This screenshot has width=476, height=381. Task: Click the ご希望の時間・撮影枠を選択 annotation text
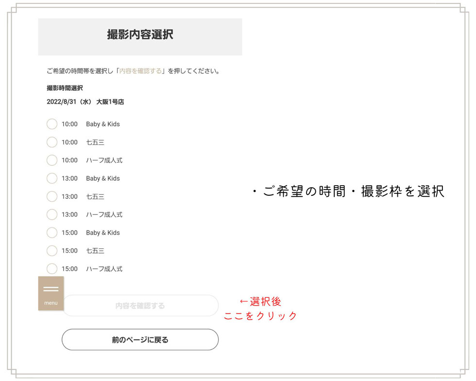[348, 192]
